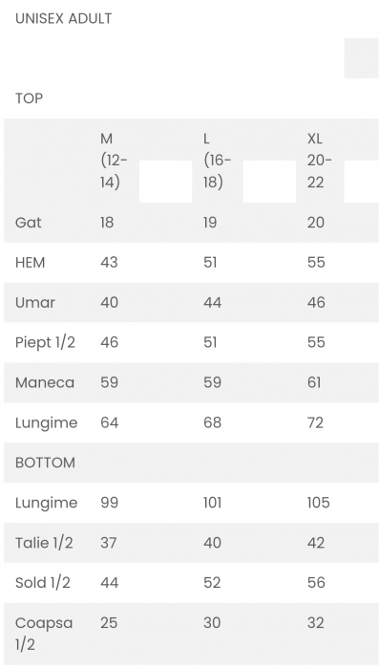The height and width of the screenshot is (669, 379).
Task: Select the Coapsa 1/2 row label
Action: 44,633
